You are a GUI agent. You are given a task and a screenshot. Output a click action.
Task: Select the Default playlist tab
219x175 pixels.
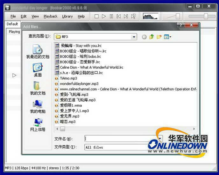(12, 24)
